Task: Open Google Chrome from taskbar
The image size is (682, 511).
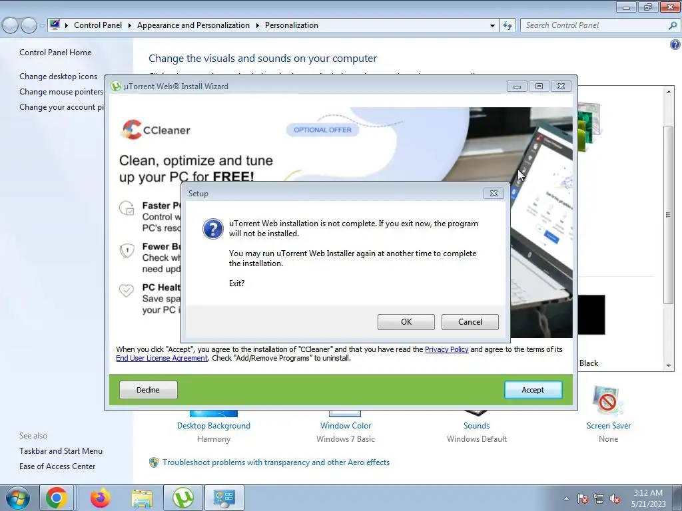Action: click(57, 498)
